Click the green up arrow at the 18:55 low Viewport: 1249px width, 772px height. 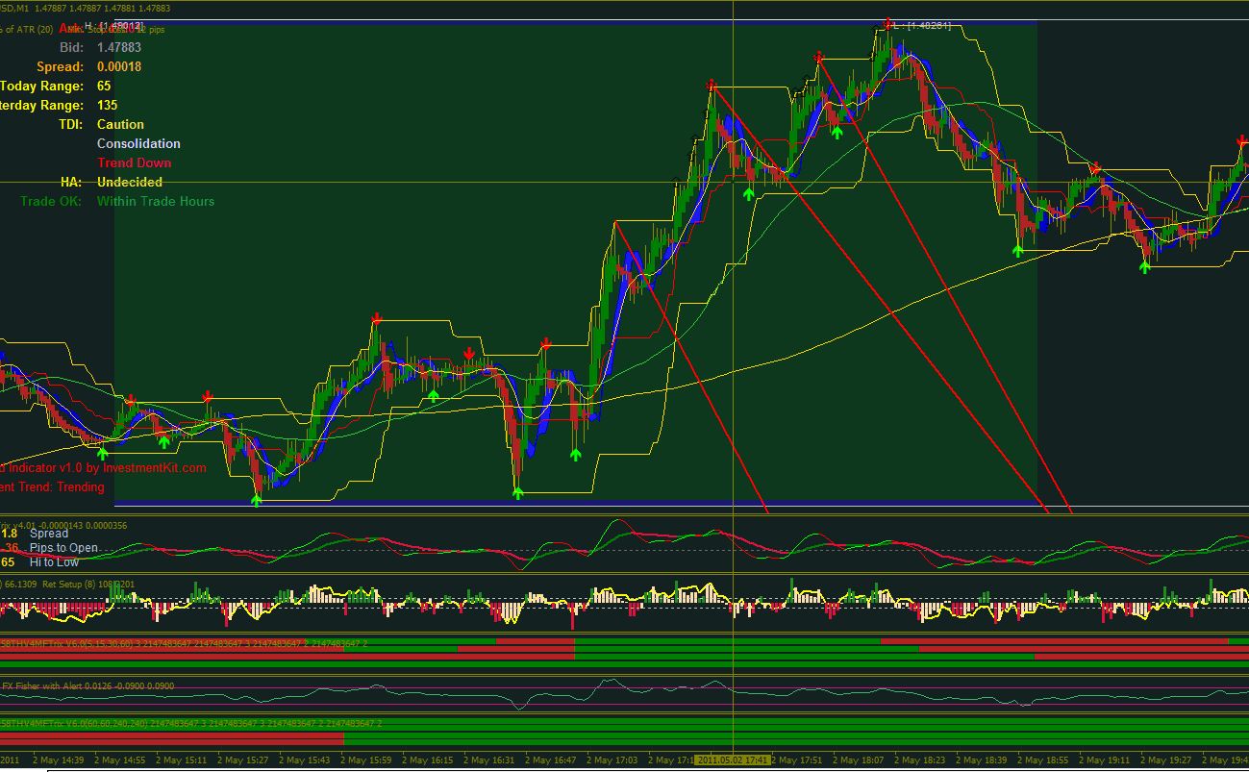(x=1017, y=251)
